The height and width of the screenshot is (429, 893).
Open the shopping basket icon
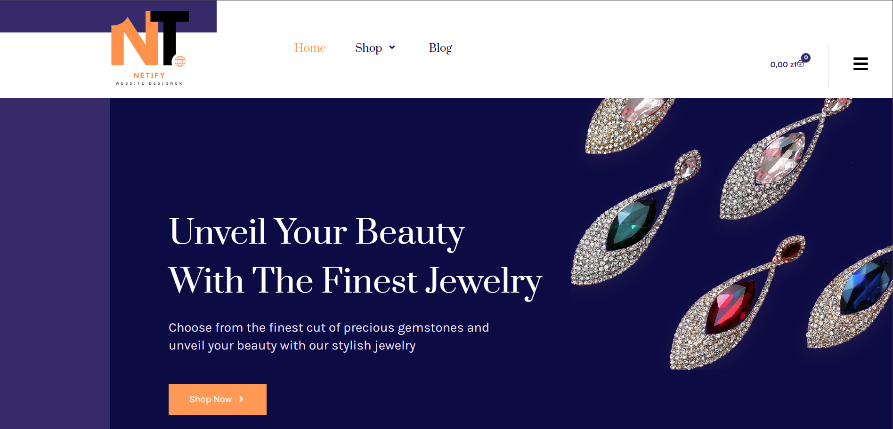pos(801,64)
